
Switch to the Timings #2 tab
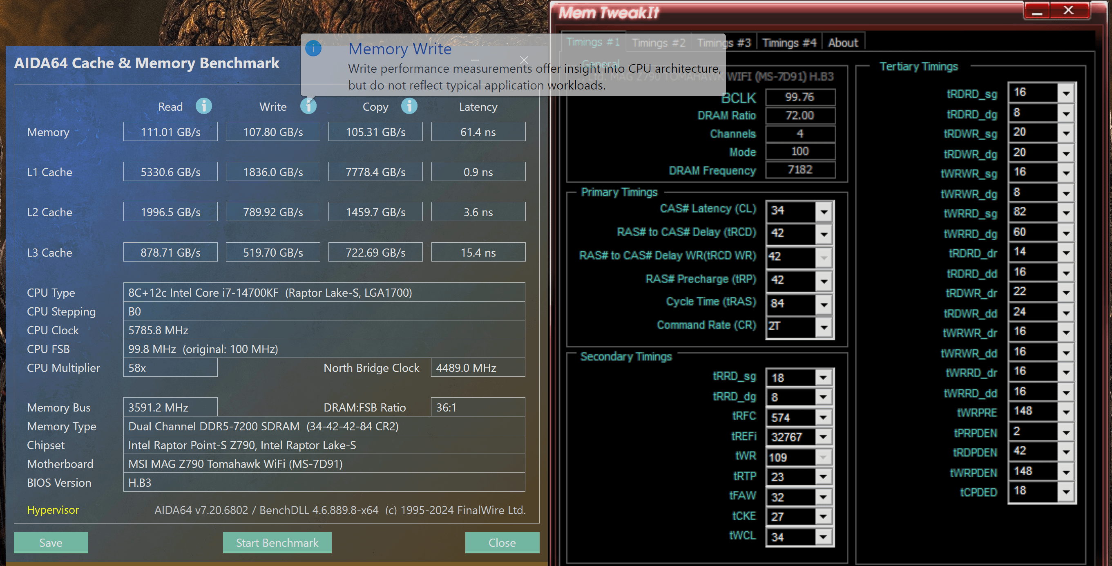click(658, 43)
